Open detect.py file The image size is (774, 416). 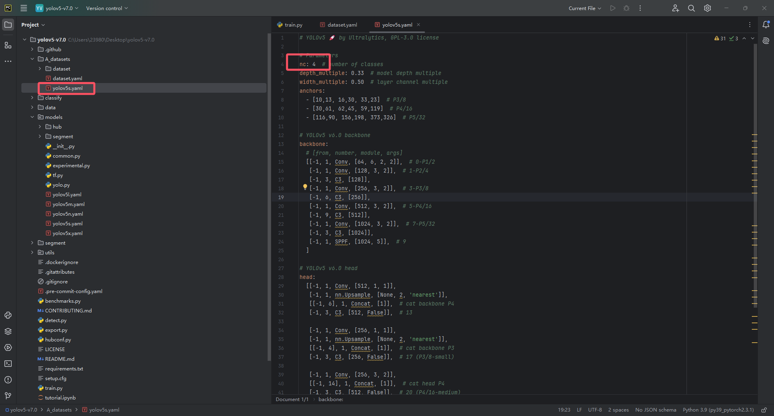[56, 320]
